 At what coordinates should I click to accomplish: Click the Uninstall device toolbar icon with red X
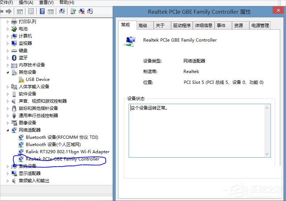click(82, 12)
